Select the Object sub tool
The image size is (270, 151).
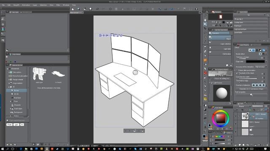point(220,37)
